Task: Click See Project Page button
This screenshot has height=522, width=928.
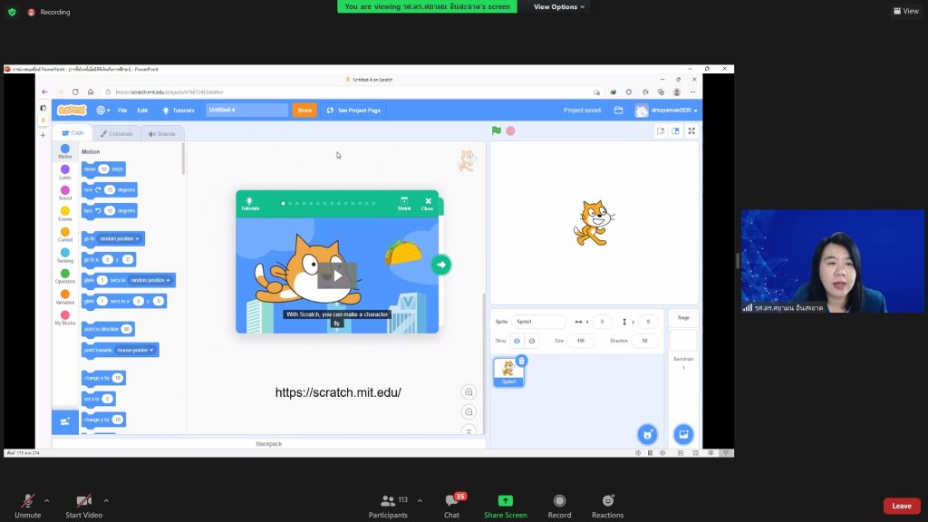Action: (x=353, y=110)
